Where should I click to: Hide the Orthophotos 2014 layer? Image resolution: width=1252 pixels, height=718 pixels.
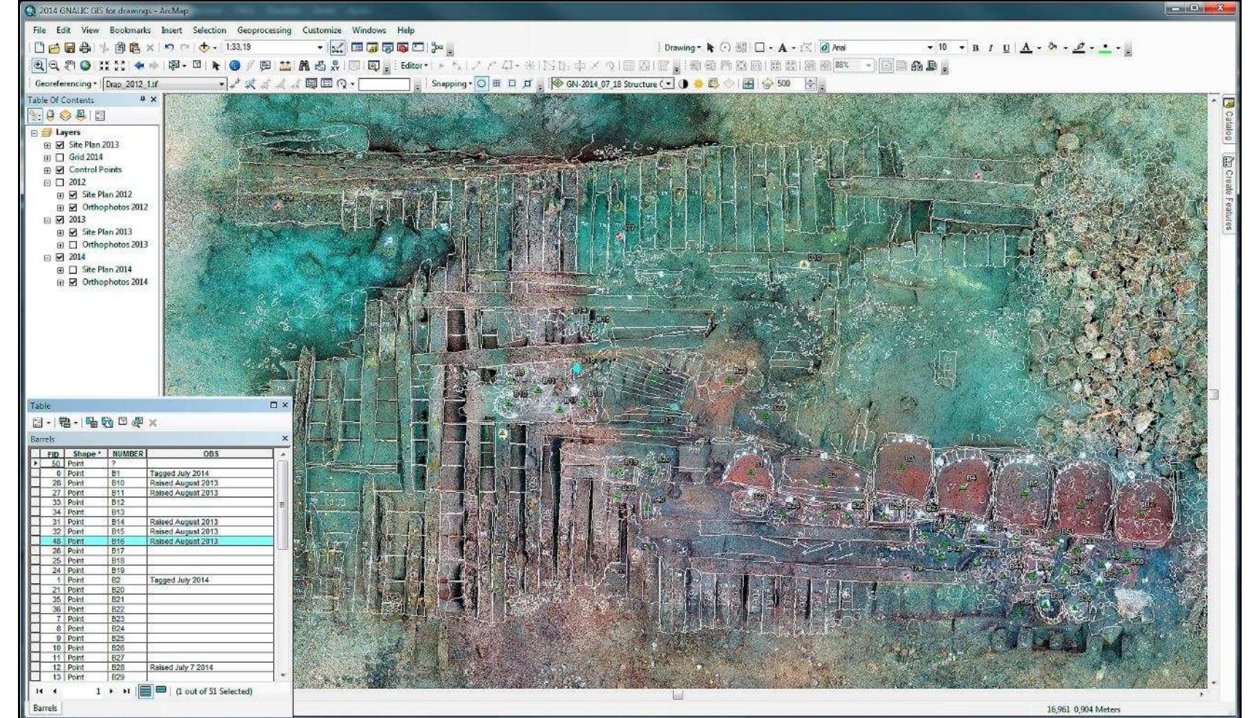pos(73,282)
